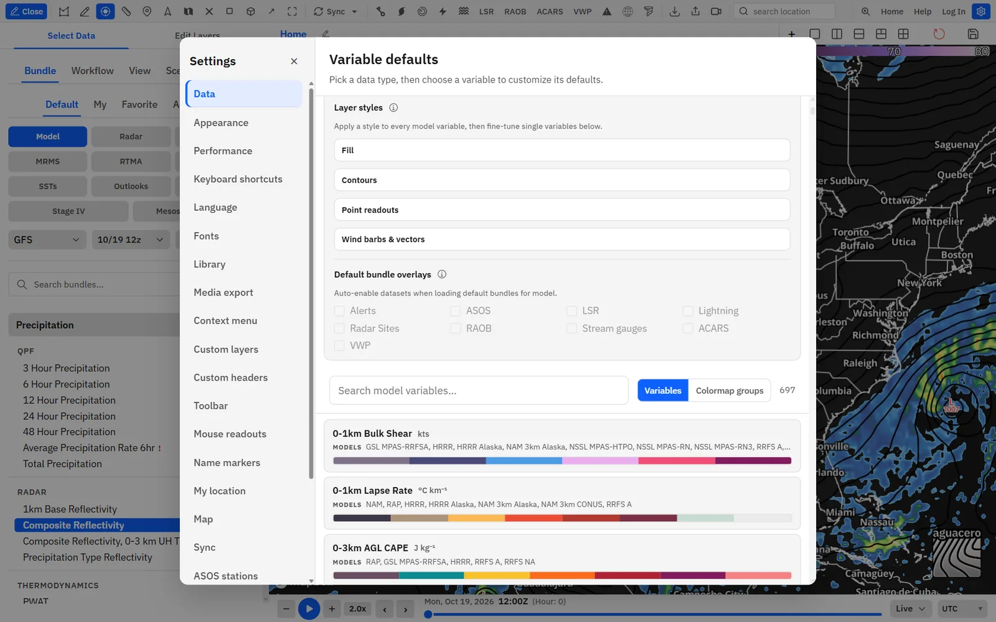Expand the Fill layer style row

click(562, 151)
